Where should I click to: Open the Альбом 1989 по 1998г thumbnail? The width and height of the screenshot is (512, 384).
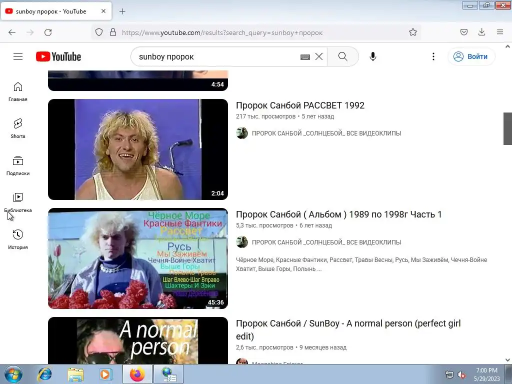138,258
